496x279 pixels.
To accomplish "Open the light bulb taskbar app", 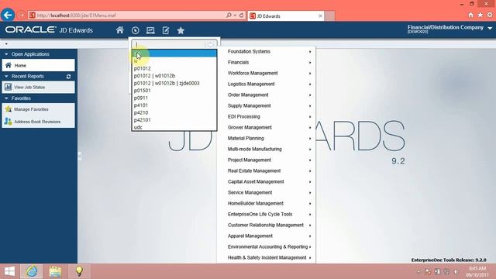I will tap(79, 271).
